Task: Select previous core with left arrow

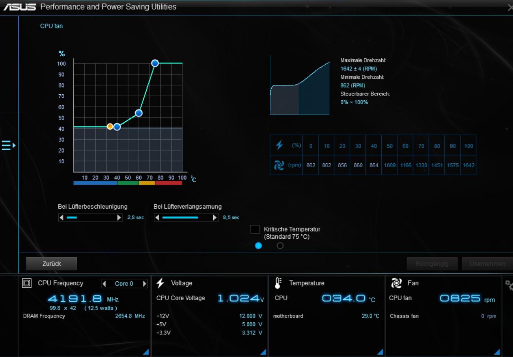Action: [104, 284]
